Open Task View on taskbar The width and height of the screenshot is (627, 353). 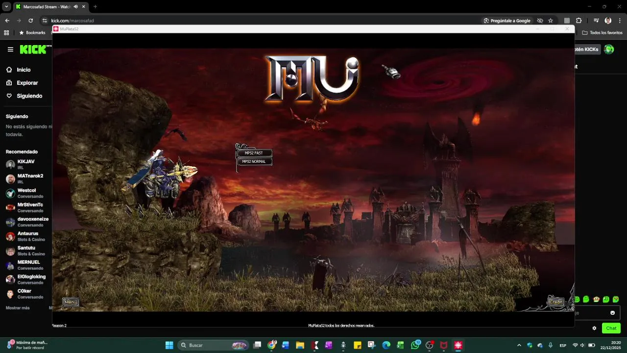click(x=257, y=345)
